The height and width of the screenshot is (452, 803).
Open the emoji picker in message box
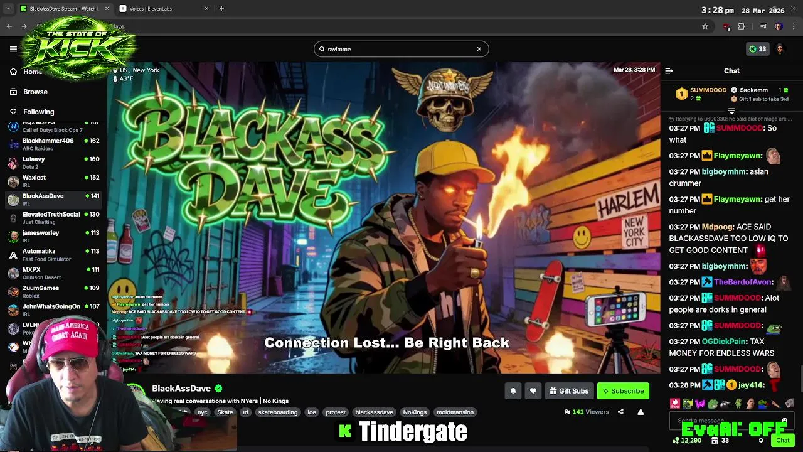[x=785, y=421]
